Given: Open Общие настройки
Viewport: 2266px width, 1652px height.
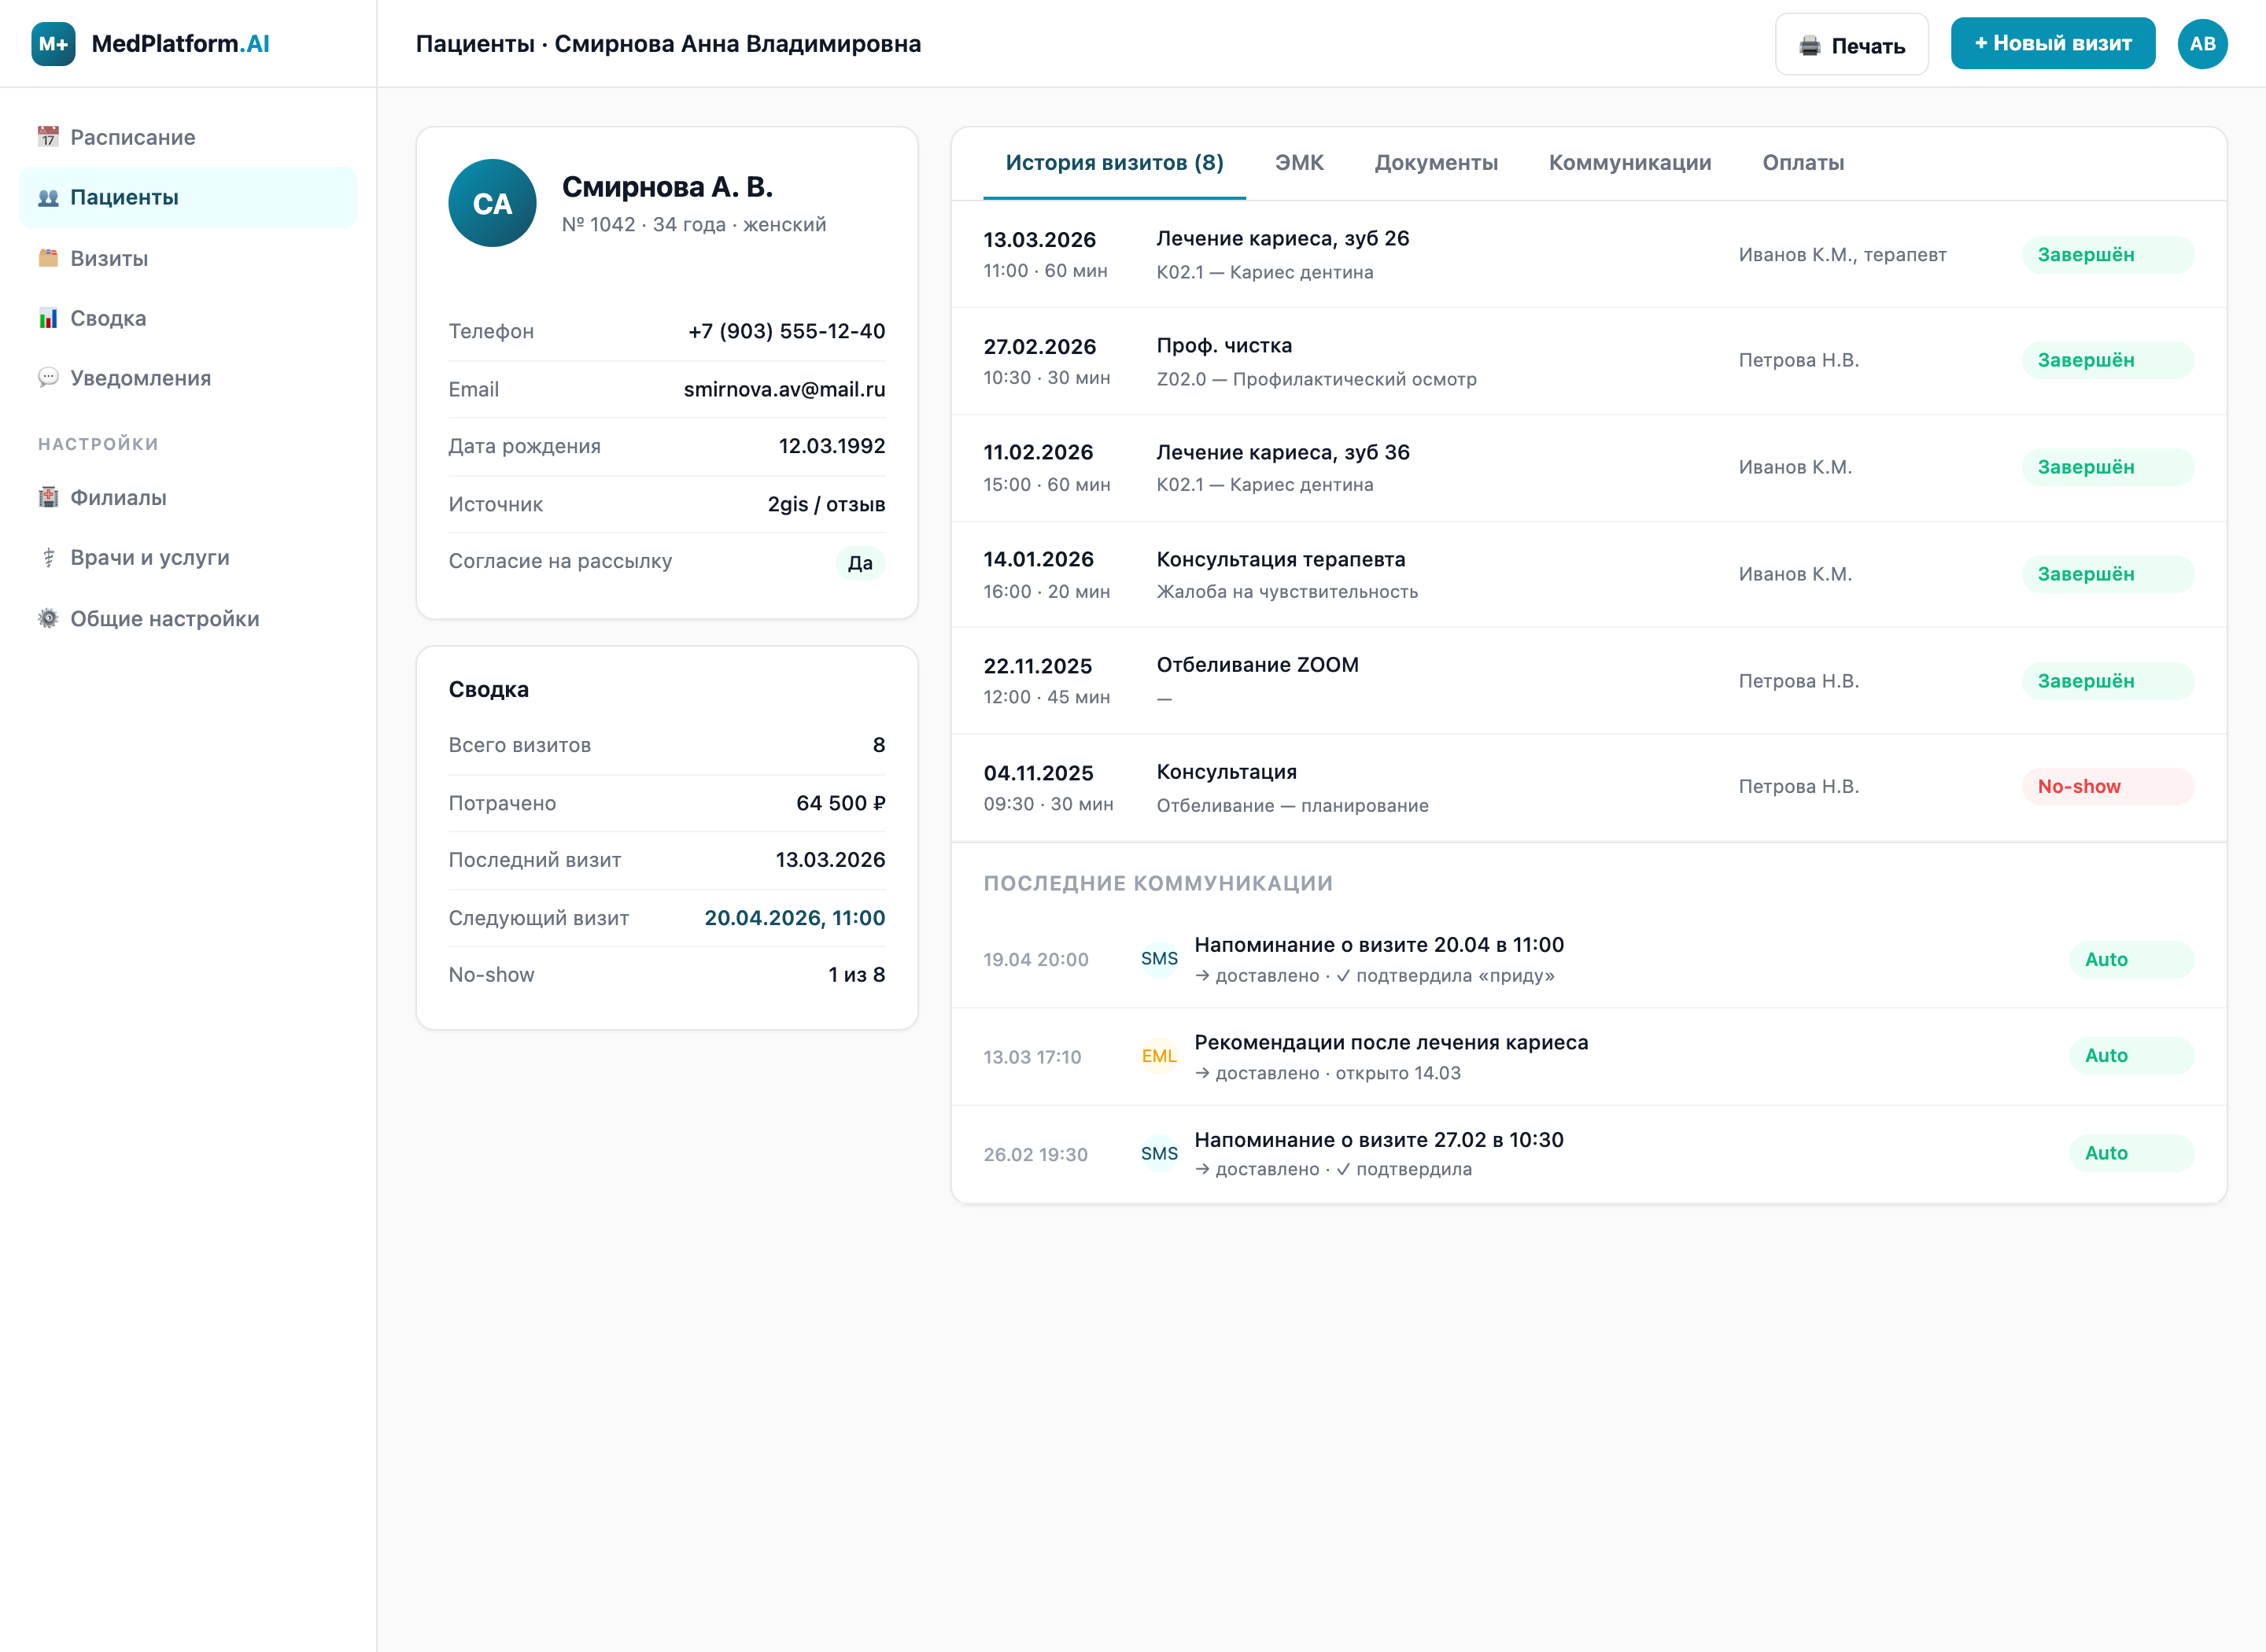Looking at the screenshot, I should (x=188, y=618).
